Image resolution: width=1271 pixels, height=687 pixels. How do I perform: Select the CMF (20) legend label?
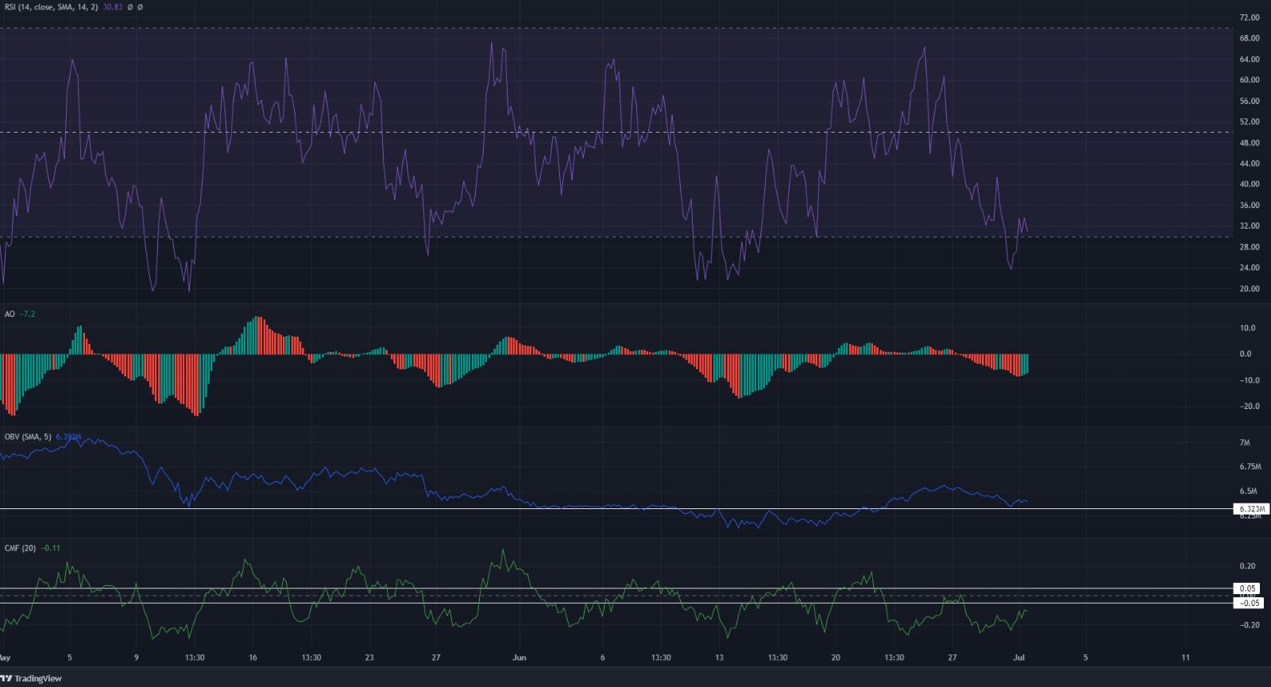20,547
